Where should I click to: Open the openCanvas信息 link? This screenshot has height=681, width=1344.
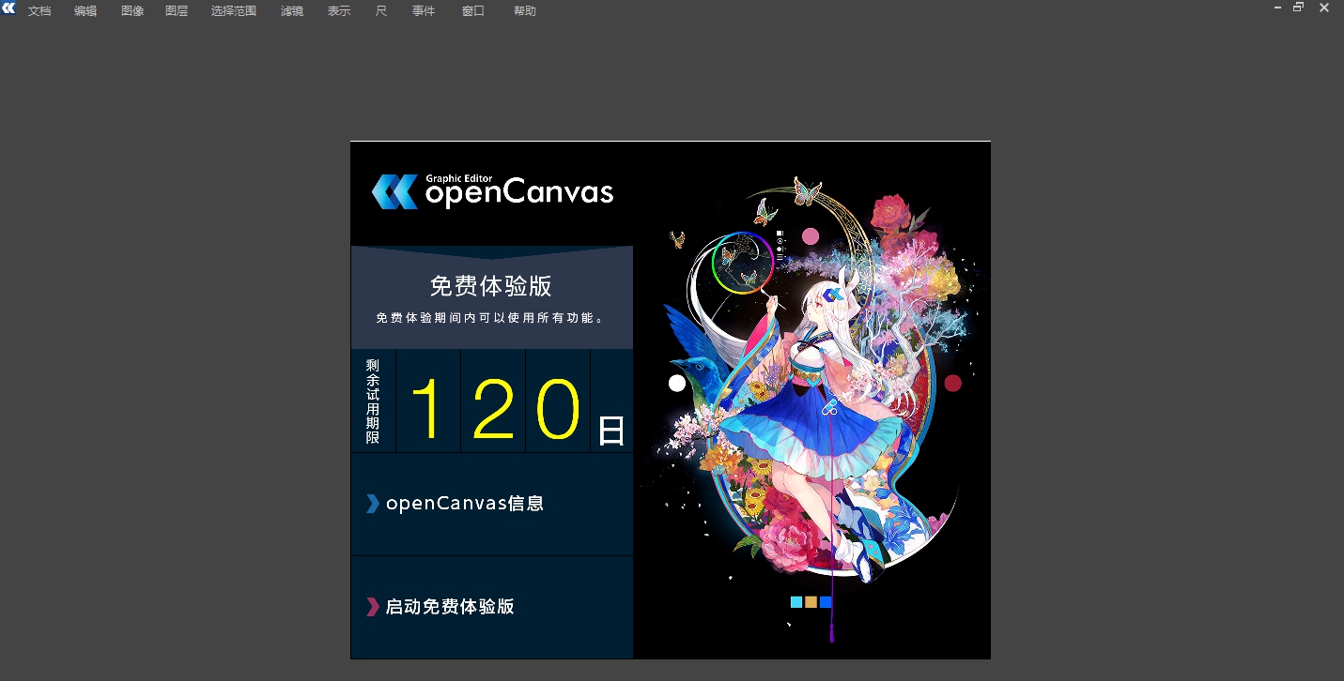click(492, 504)
